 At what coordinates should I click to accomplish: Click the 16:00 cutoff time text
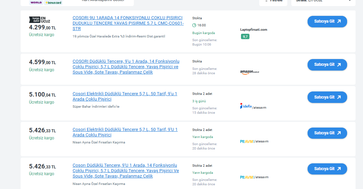(x=202, y=25)
